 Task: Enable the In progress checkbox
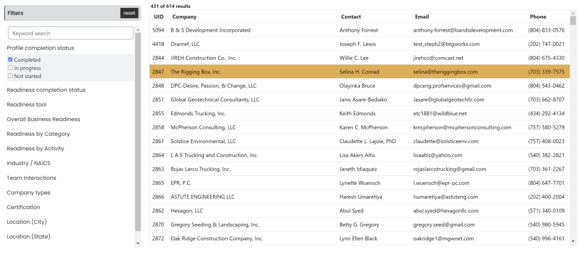(x=10, y=68)
